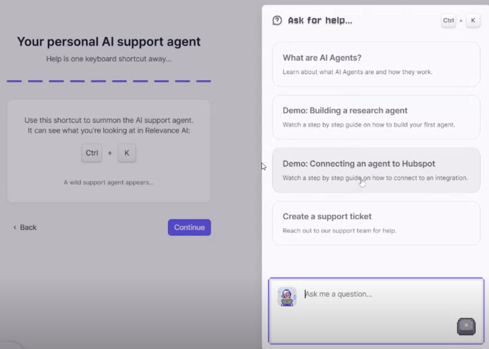Select "Create a support ticket"
The image size is (489, 349).
pos(376,223)
